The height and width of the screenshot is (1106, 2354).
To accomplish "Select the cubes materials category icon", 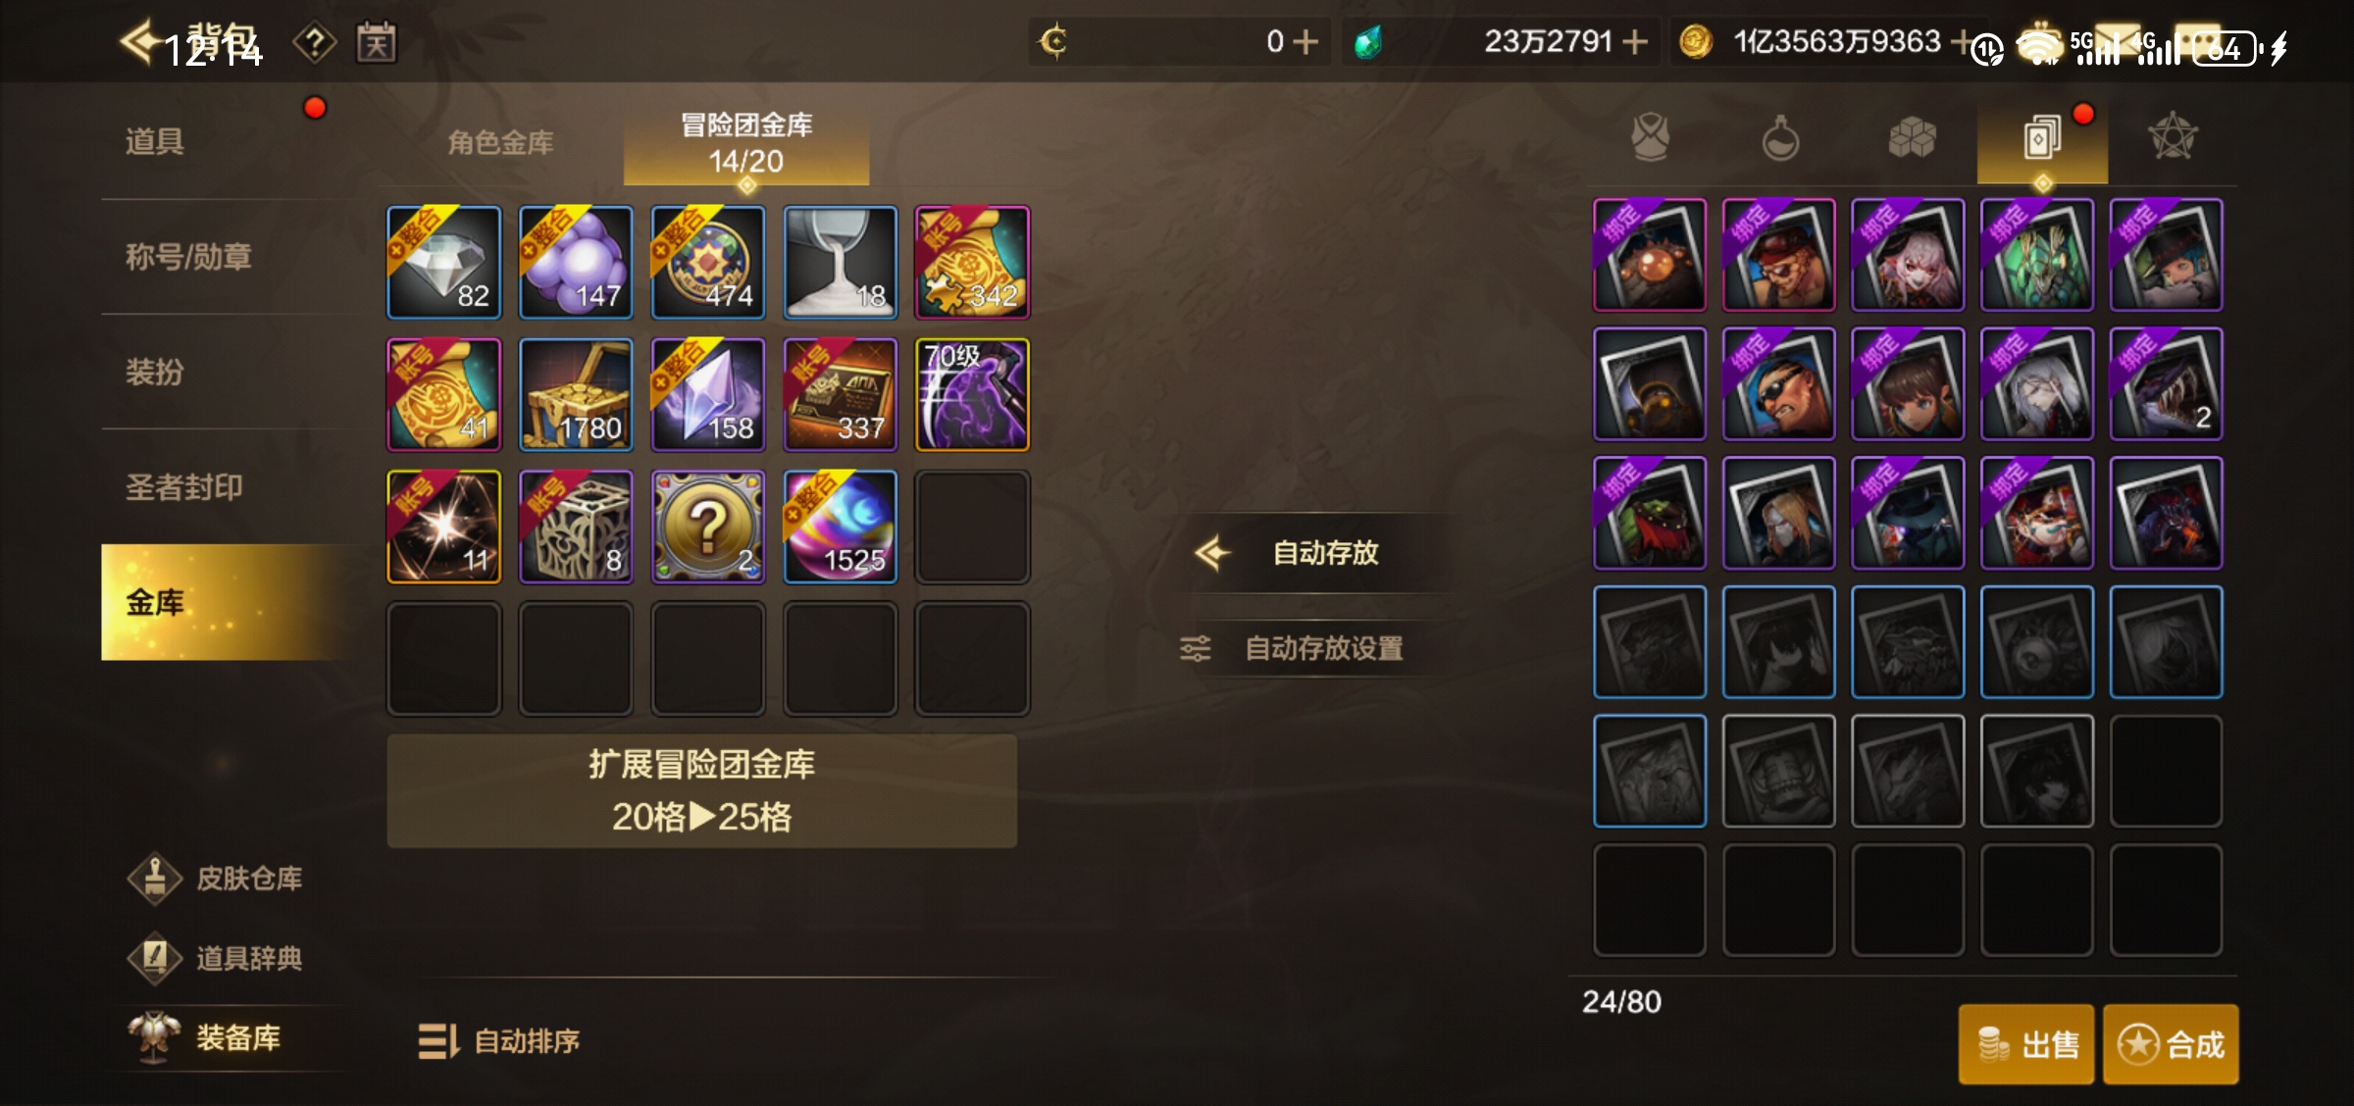I will click(x=1912, y=137).
